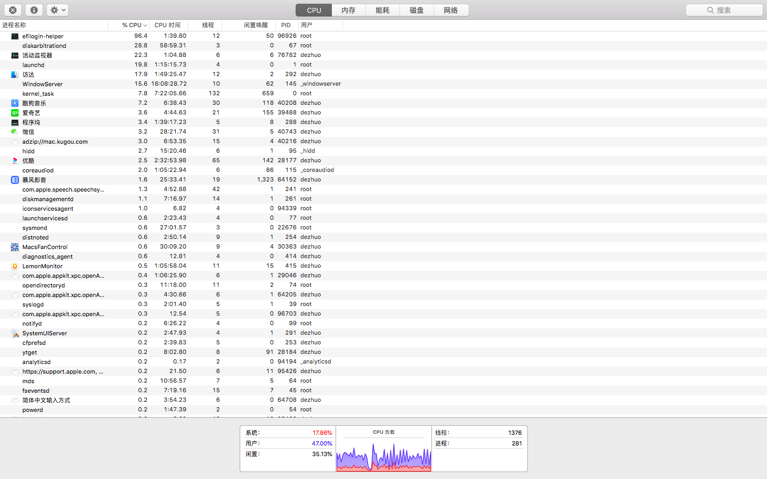Click the 酷狗音乐 app icon
The height and width of the screenshot is (479, 767).
pyautogui.click(x=15, y=103)
